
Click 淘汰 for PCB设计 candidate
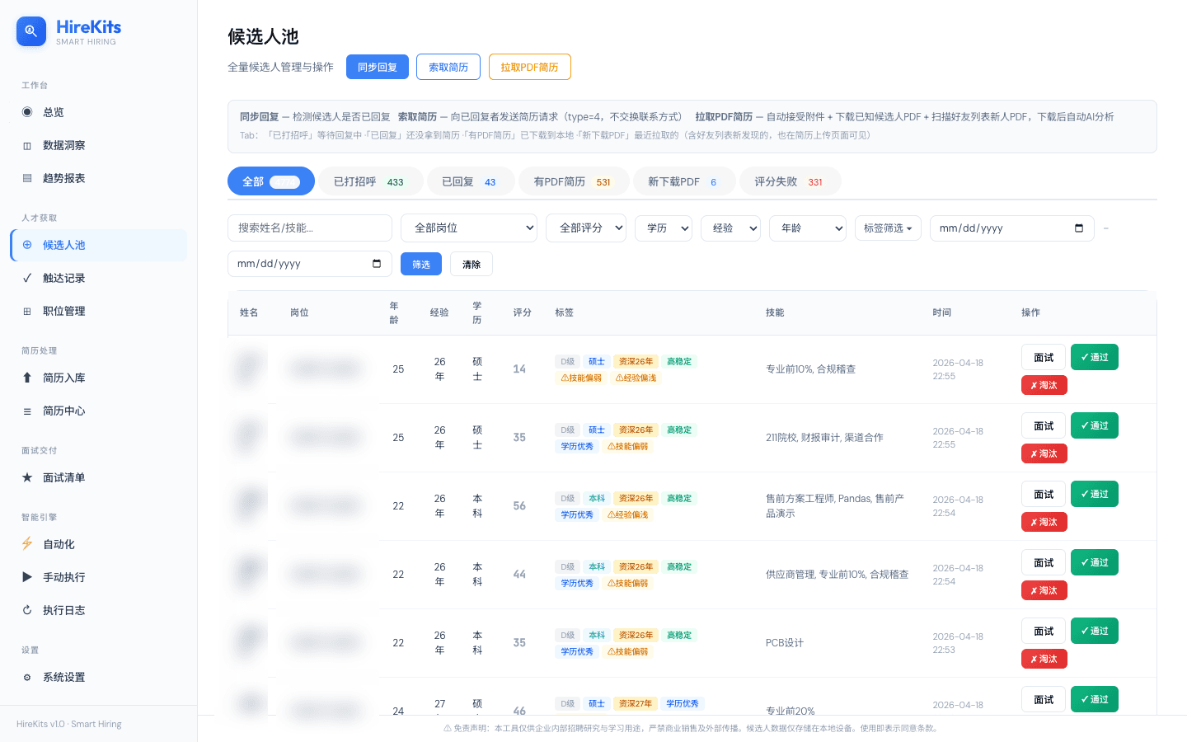(x=1044, y=659)
